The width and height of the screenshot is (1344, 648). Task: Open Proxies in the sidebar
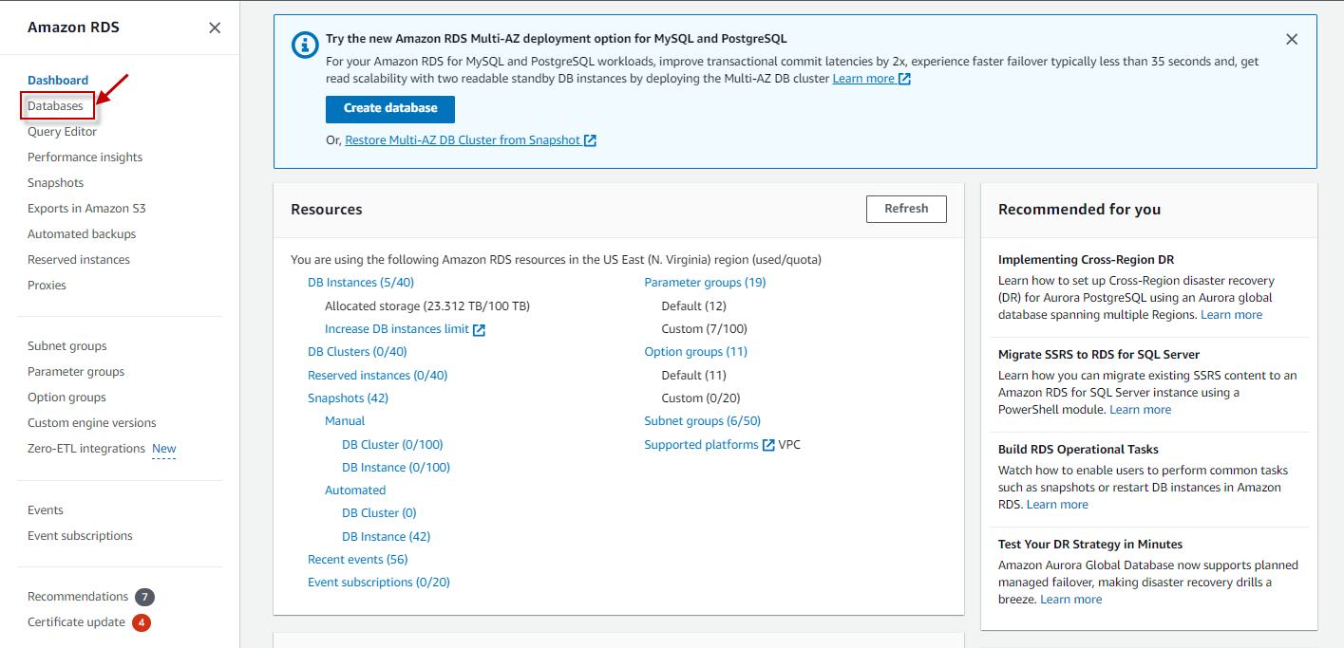47,286
